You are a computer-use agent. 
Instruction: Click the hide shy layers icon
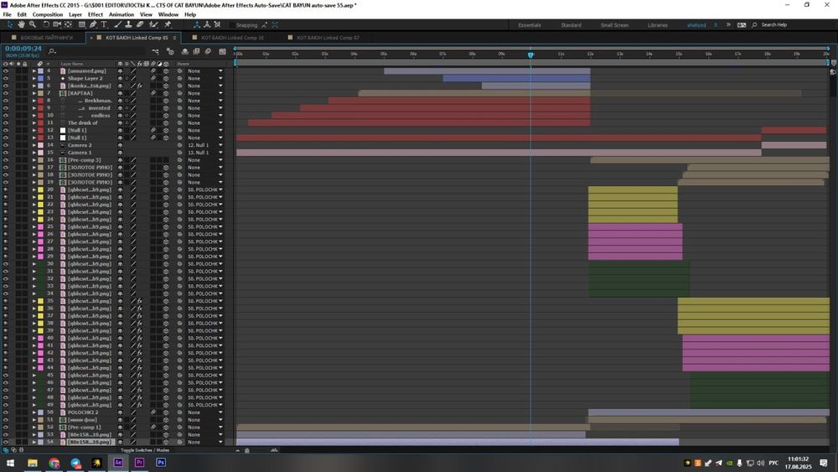click(x=185, y=51)
